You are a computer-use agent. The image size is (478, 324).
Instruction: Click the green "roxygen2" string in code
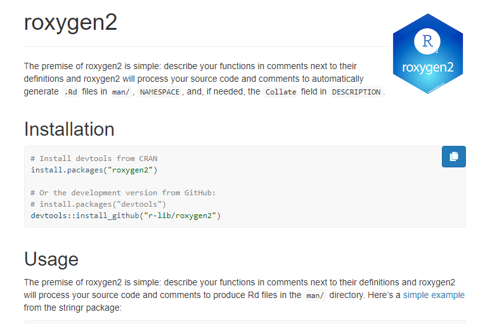tap(130, 170)
